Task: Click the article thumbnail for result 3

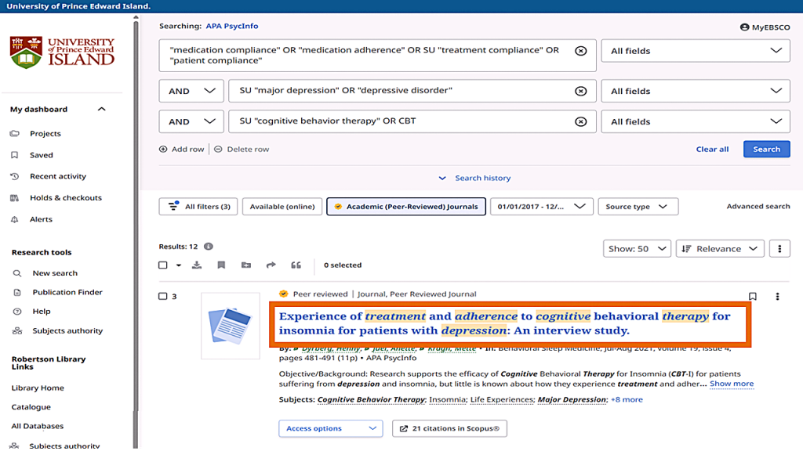Action: click(230, 326)
